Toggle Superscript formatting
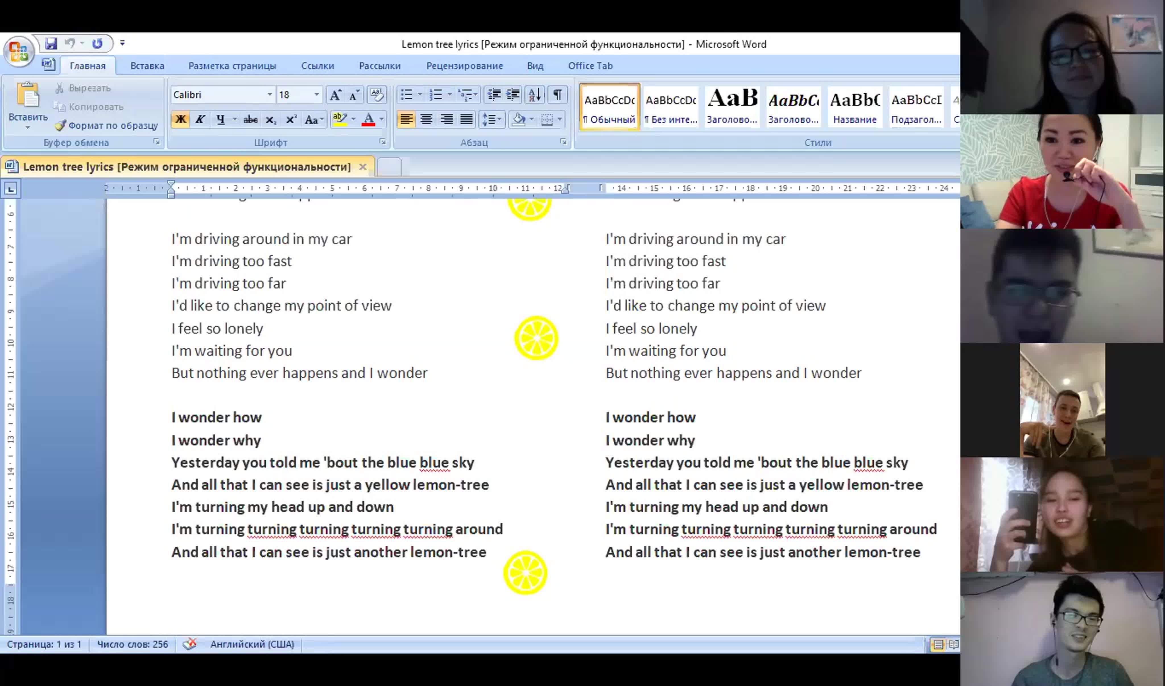This screenshot has height=686, width=1165. coord(291,119)
